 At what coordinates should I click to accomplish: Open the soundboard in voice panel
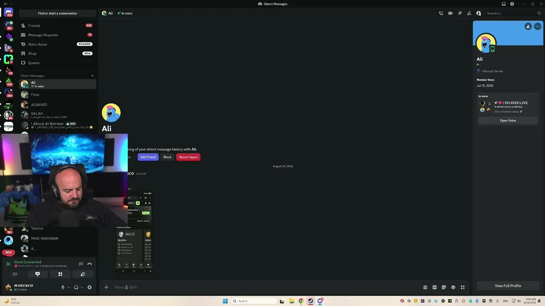click(83, 274)
